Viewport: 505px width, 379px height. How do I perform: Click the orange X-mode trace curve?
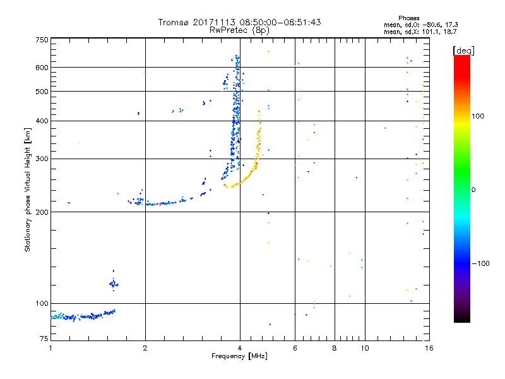(x=253, y=170)
